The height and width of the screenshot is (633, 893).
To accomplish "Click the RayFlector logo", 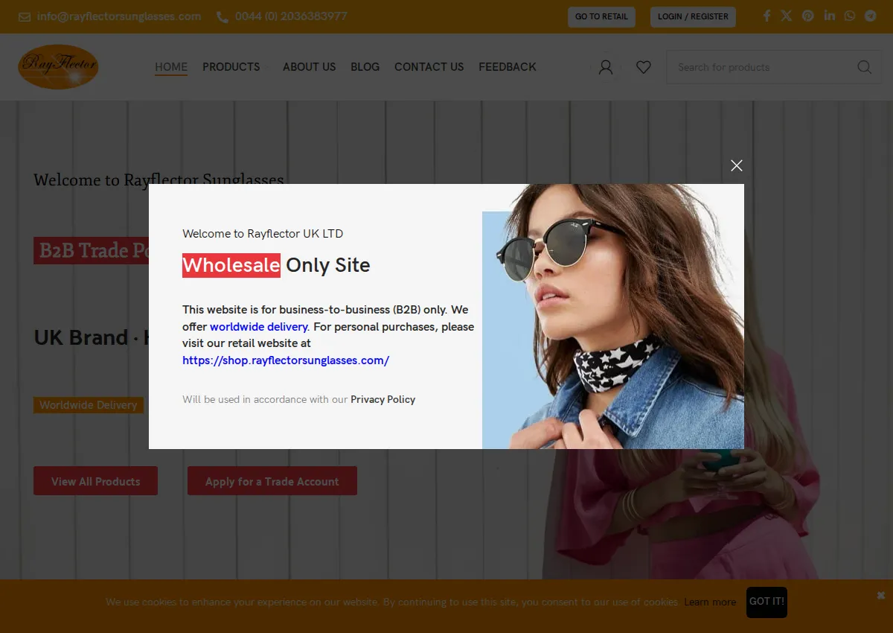I will [x=58, y=67].
